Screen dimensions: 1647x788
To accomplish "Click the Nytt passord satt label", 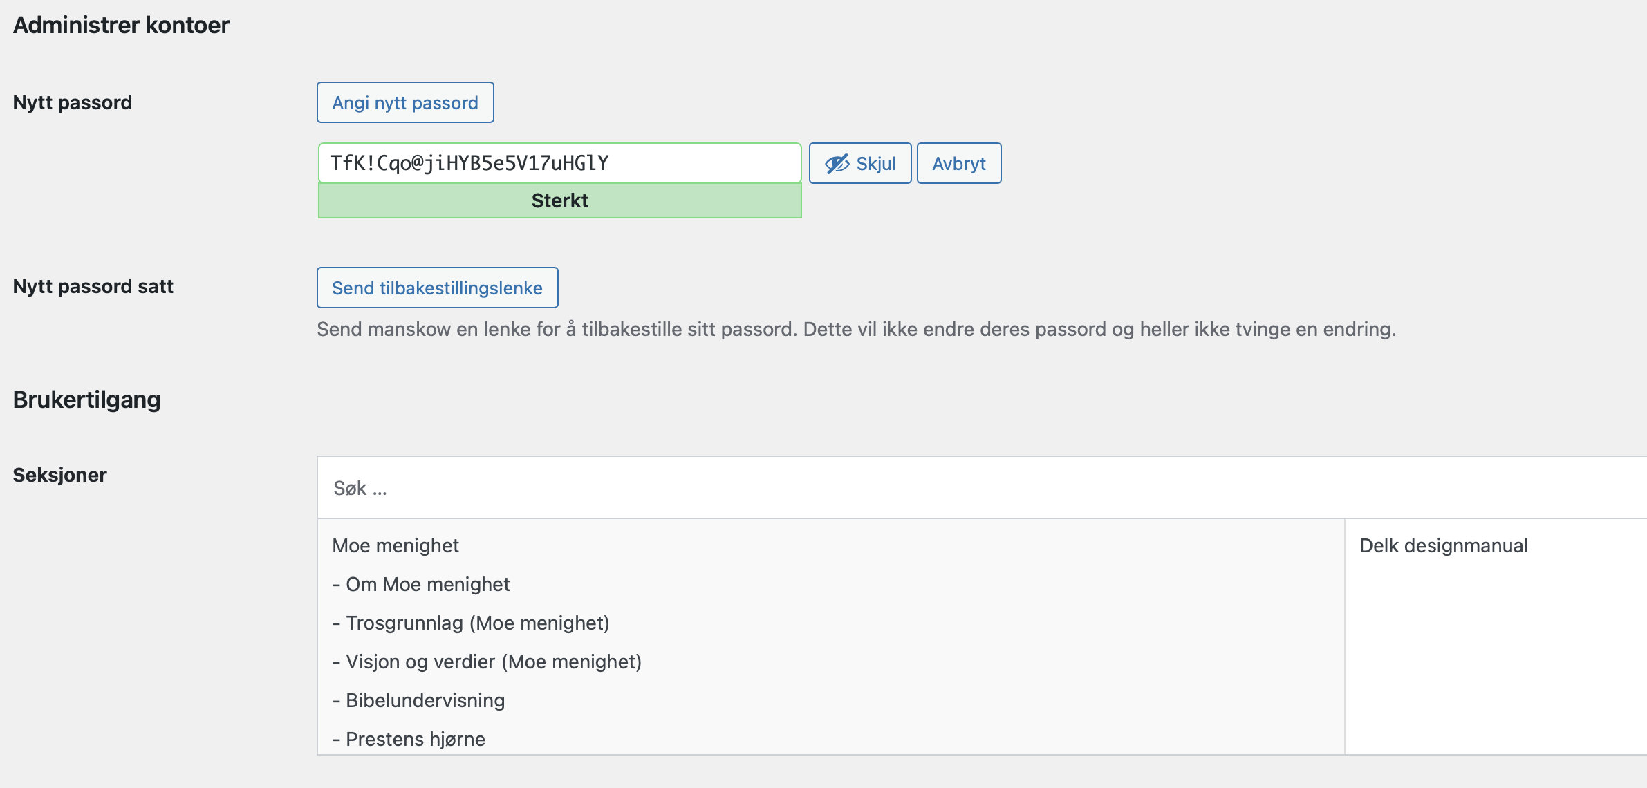I will pyautogui.click(x=93, y=286).
